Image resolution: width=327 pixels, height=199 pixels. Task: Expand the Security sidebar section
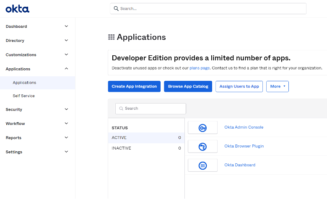pos(66,109)
